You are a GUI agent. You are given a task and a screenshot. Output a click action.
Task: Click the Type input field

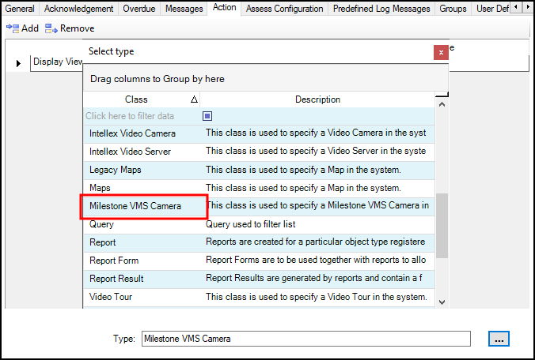coord(306,339)
